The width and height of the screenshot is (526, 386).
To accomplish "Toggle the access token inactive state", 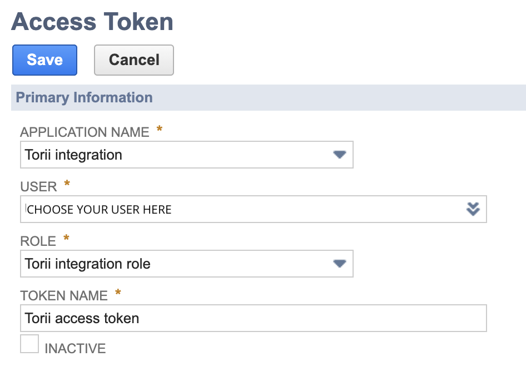I will point(29,344).
